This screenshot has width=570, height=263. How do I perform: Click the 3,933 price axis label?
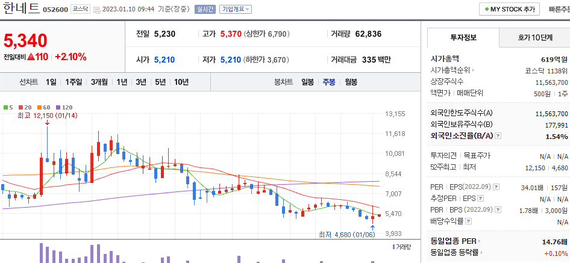click(x=393, y=234)
